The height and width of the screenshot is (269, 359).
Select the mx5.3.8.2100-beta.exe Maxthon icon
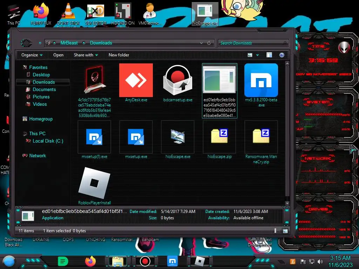pyautogui.click(x=261, y=80)
